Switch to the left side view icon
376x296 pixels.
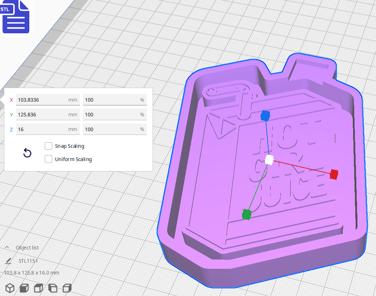pos(53,288)
